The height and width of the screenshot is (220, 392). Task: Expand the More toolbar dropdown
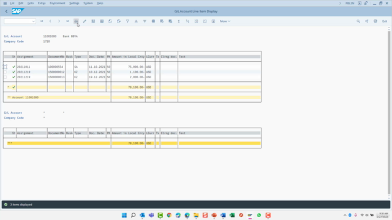225,21
